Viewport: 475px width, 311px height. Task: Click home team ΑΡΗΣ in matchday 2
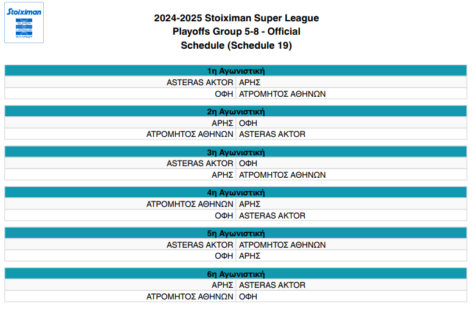pyautogui.click(x=223, y=123)
